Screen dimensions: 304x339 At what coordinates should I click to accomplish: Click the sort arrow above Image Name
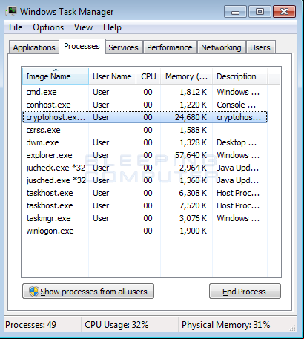pyautogui.click(x=56, y=70)
